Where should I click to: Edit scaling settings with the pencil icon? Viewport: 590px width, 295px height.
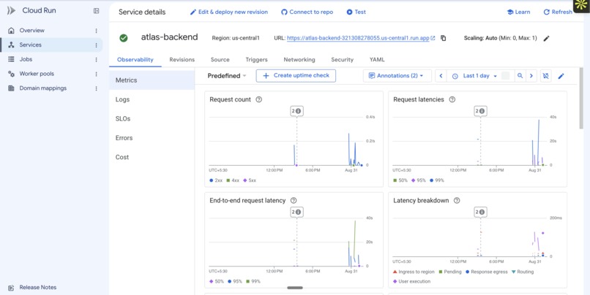point(547,38)
